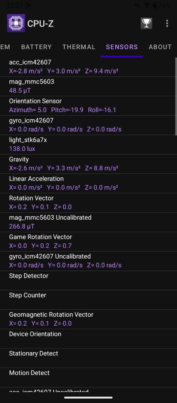Open the three-dot overflow menu
The image size is (177, 403).
tap(167, 23)
